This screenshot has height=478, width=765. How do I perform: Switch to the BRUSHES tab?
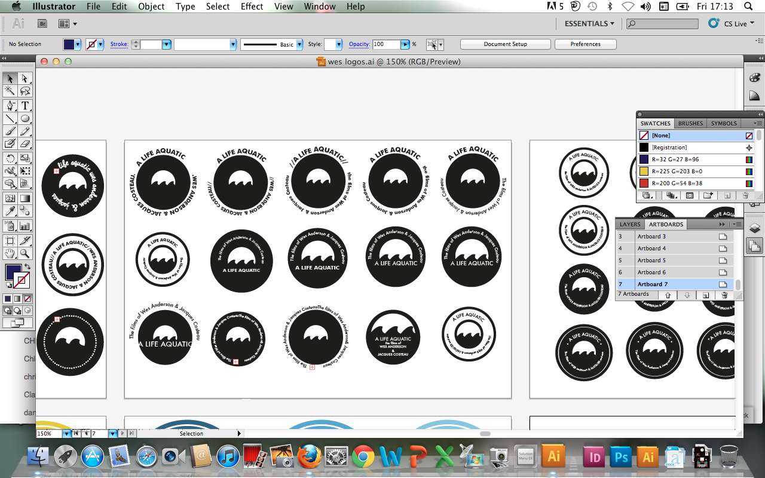690,123
